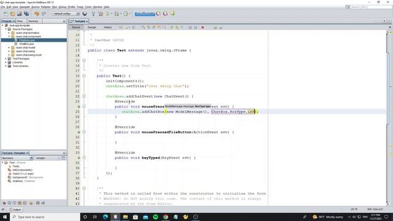Toggle the fourth Navigator filter icon

[20, 203]
